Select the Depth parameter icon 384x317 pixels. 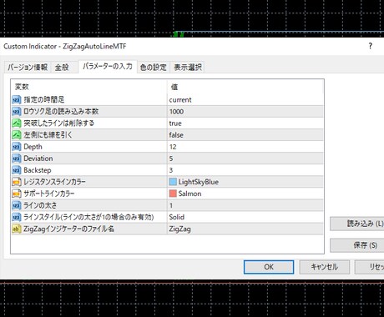pos(17,147)
